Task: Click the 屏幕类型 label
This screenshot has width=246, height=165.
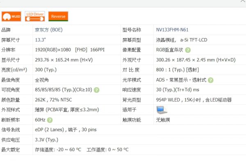Action: pyautogui.click(x=132, y=40)
